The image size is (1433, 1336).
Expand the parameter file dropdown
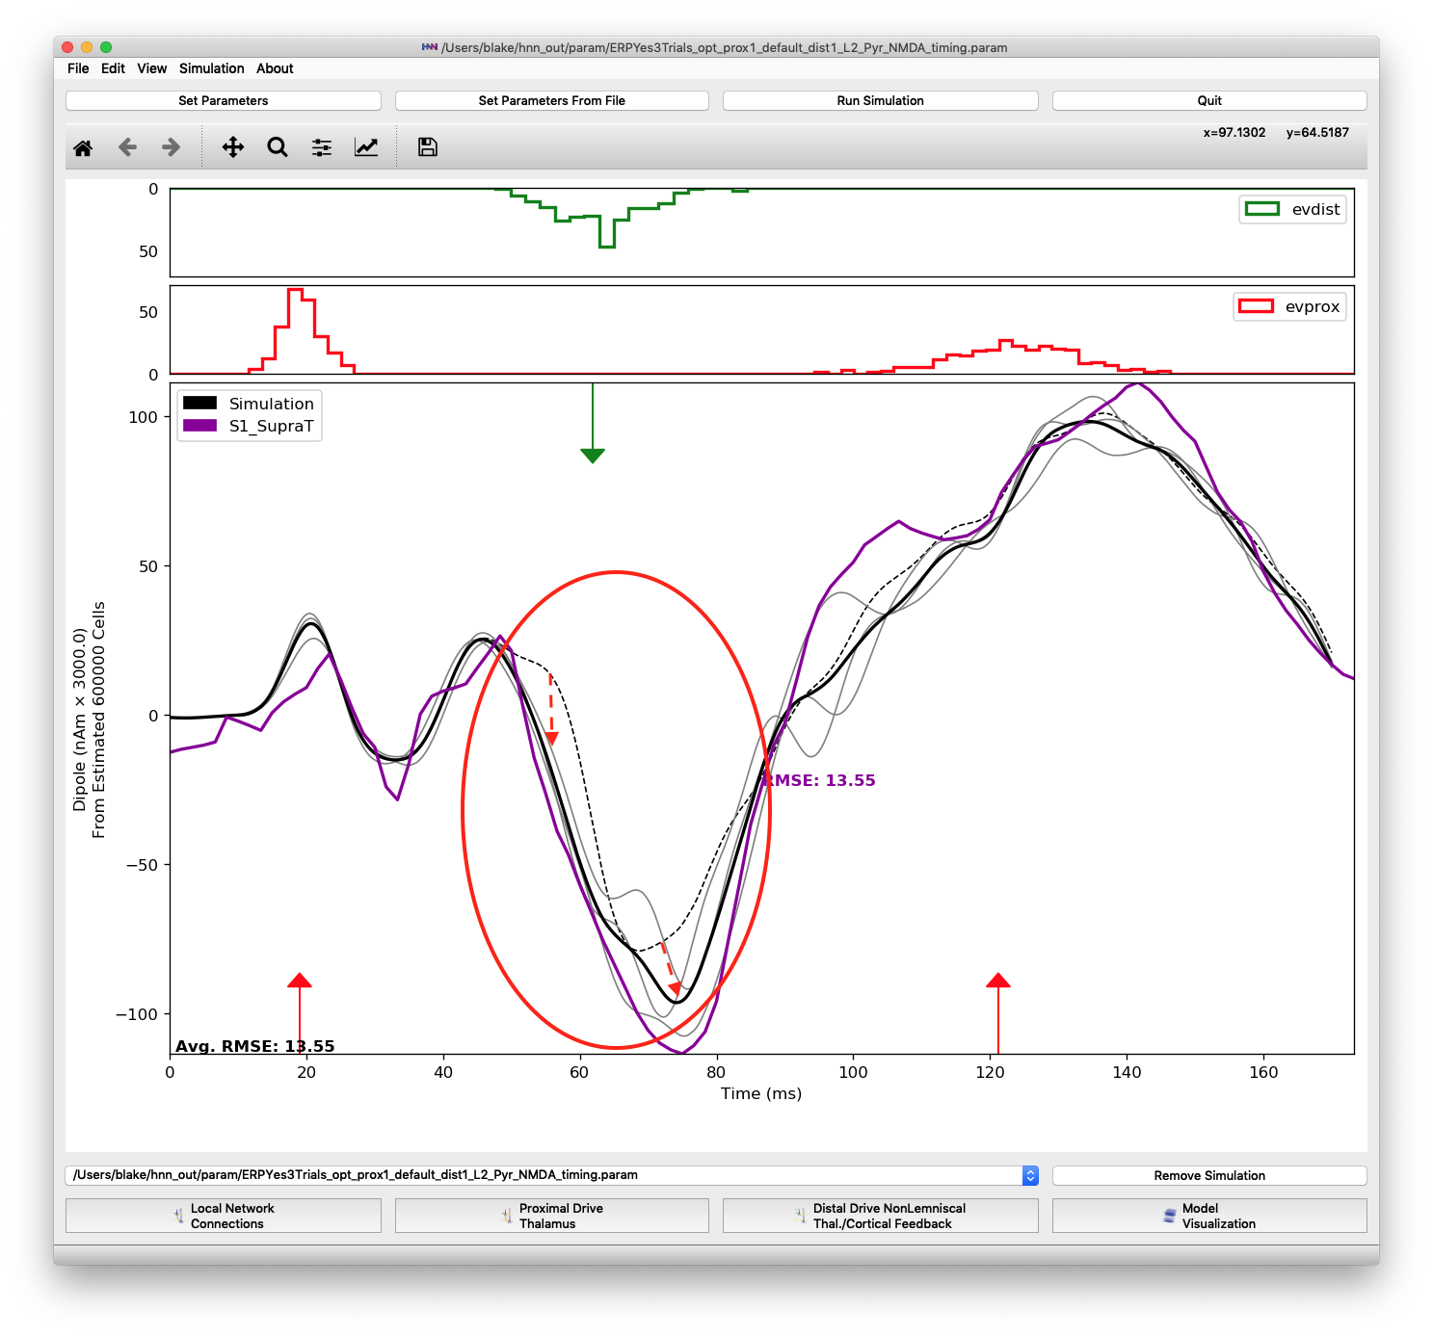pos(1030,1175)
